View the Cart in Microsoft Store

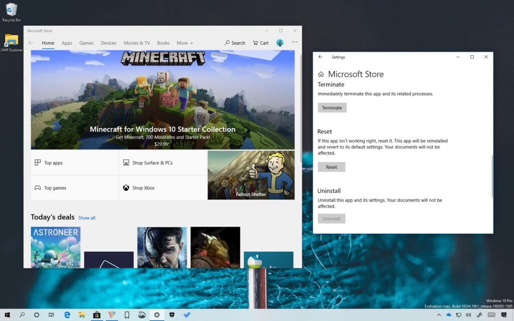[x=261, y=43]
